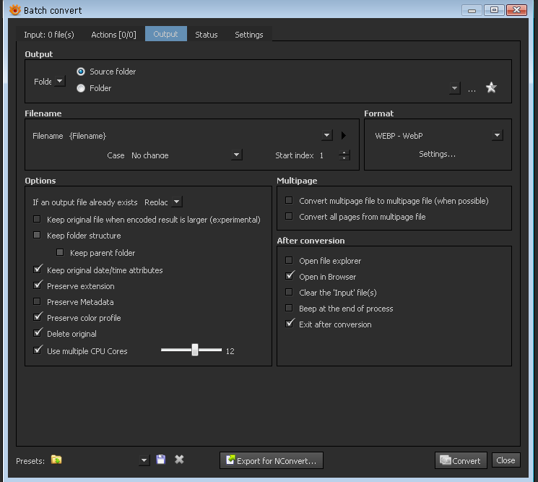Expand the Case No change dropdown
Screen dimensions: 538x482
pyautogui.click(x=236, y=155)
